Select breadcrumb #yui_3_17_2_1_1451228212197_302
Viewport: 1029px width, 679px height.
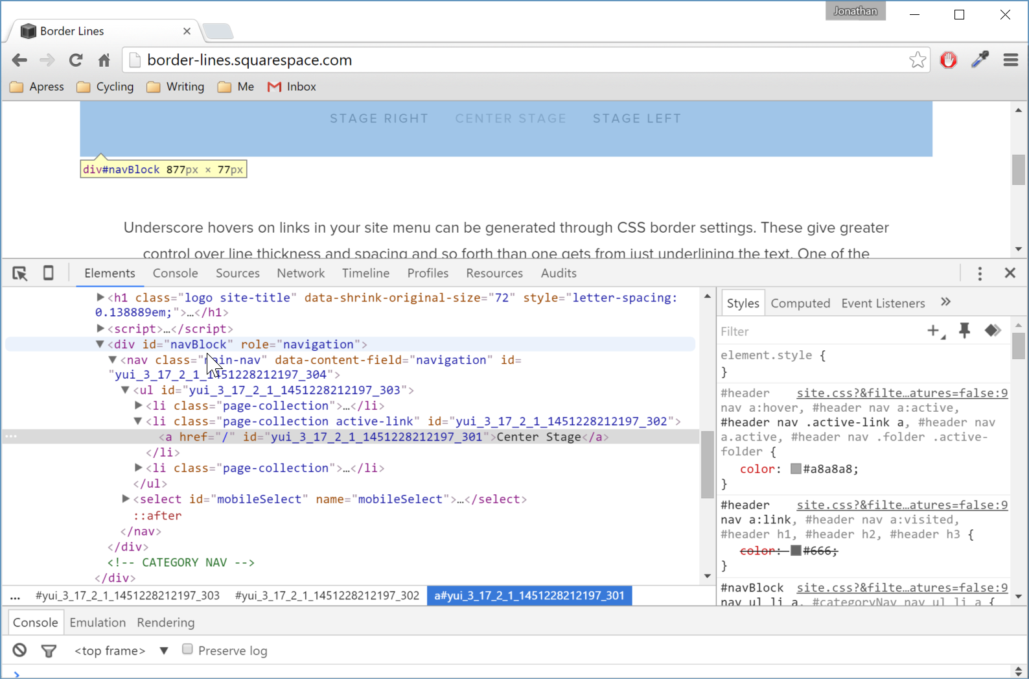(x=327, y=595)
